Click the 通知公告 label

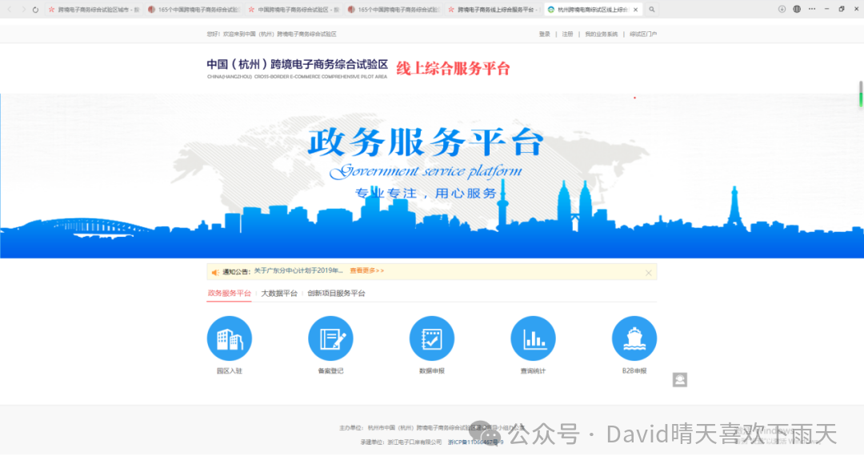coord(235,272)
